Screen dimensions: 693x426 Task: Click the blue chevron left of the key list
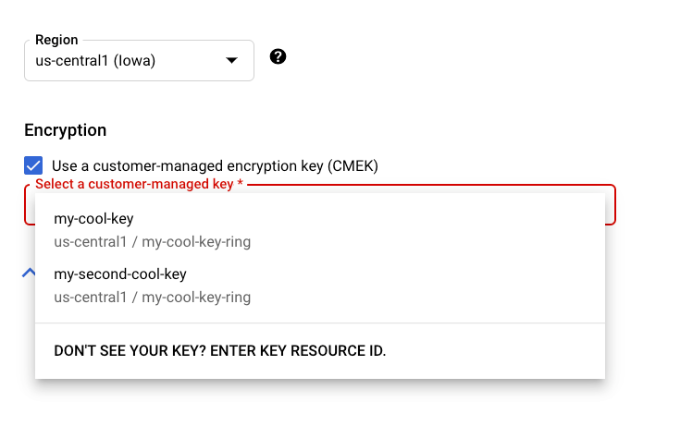(29, 272)
